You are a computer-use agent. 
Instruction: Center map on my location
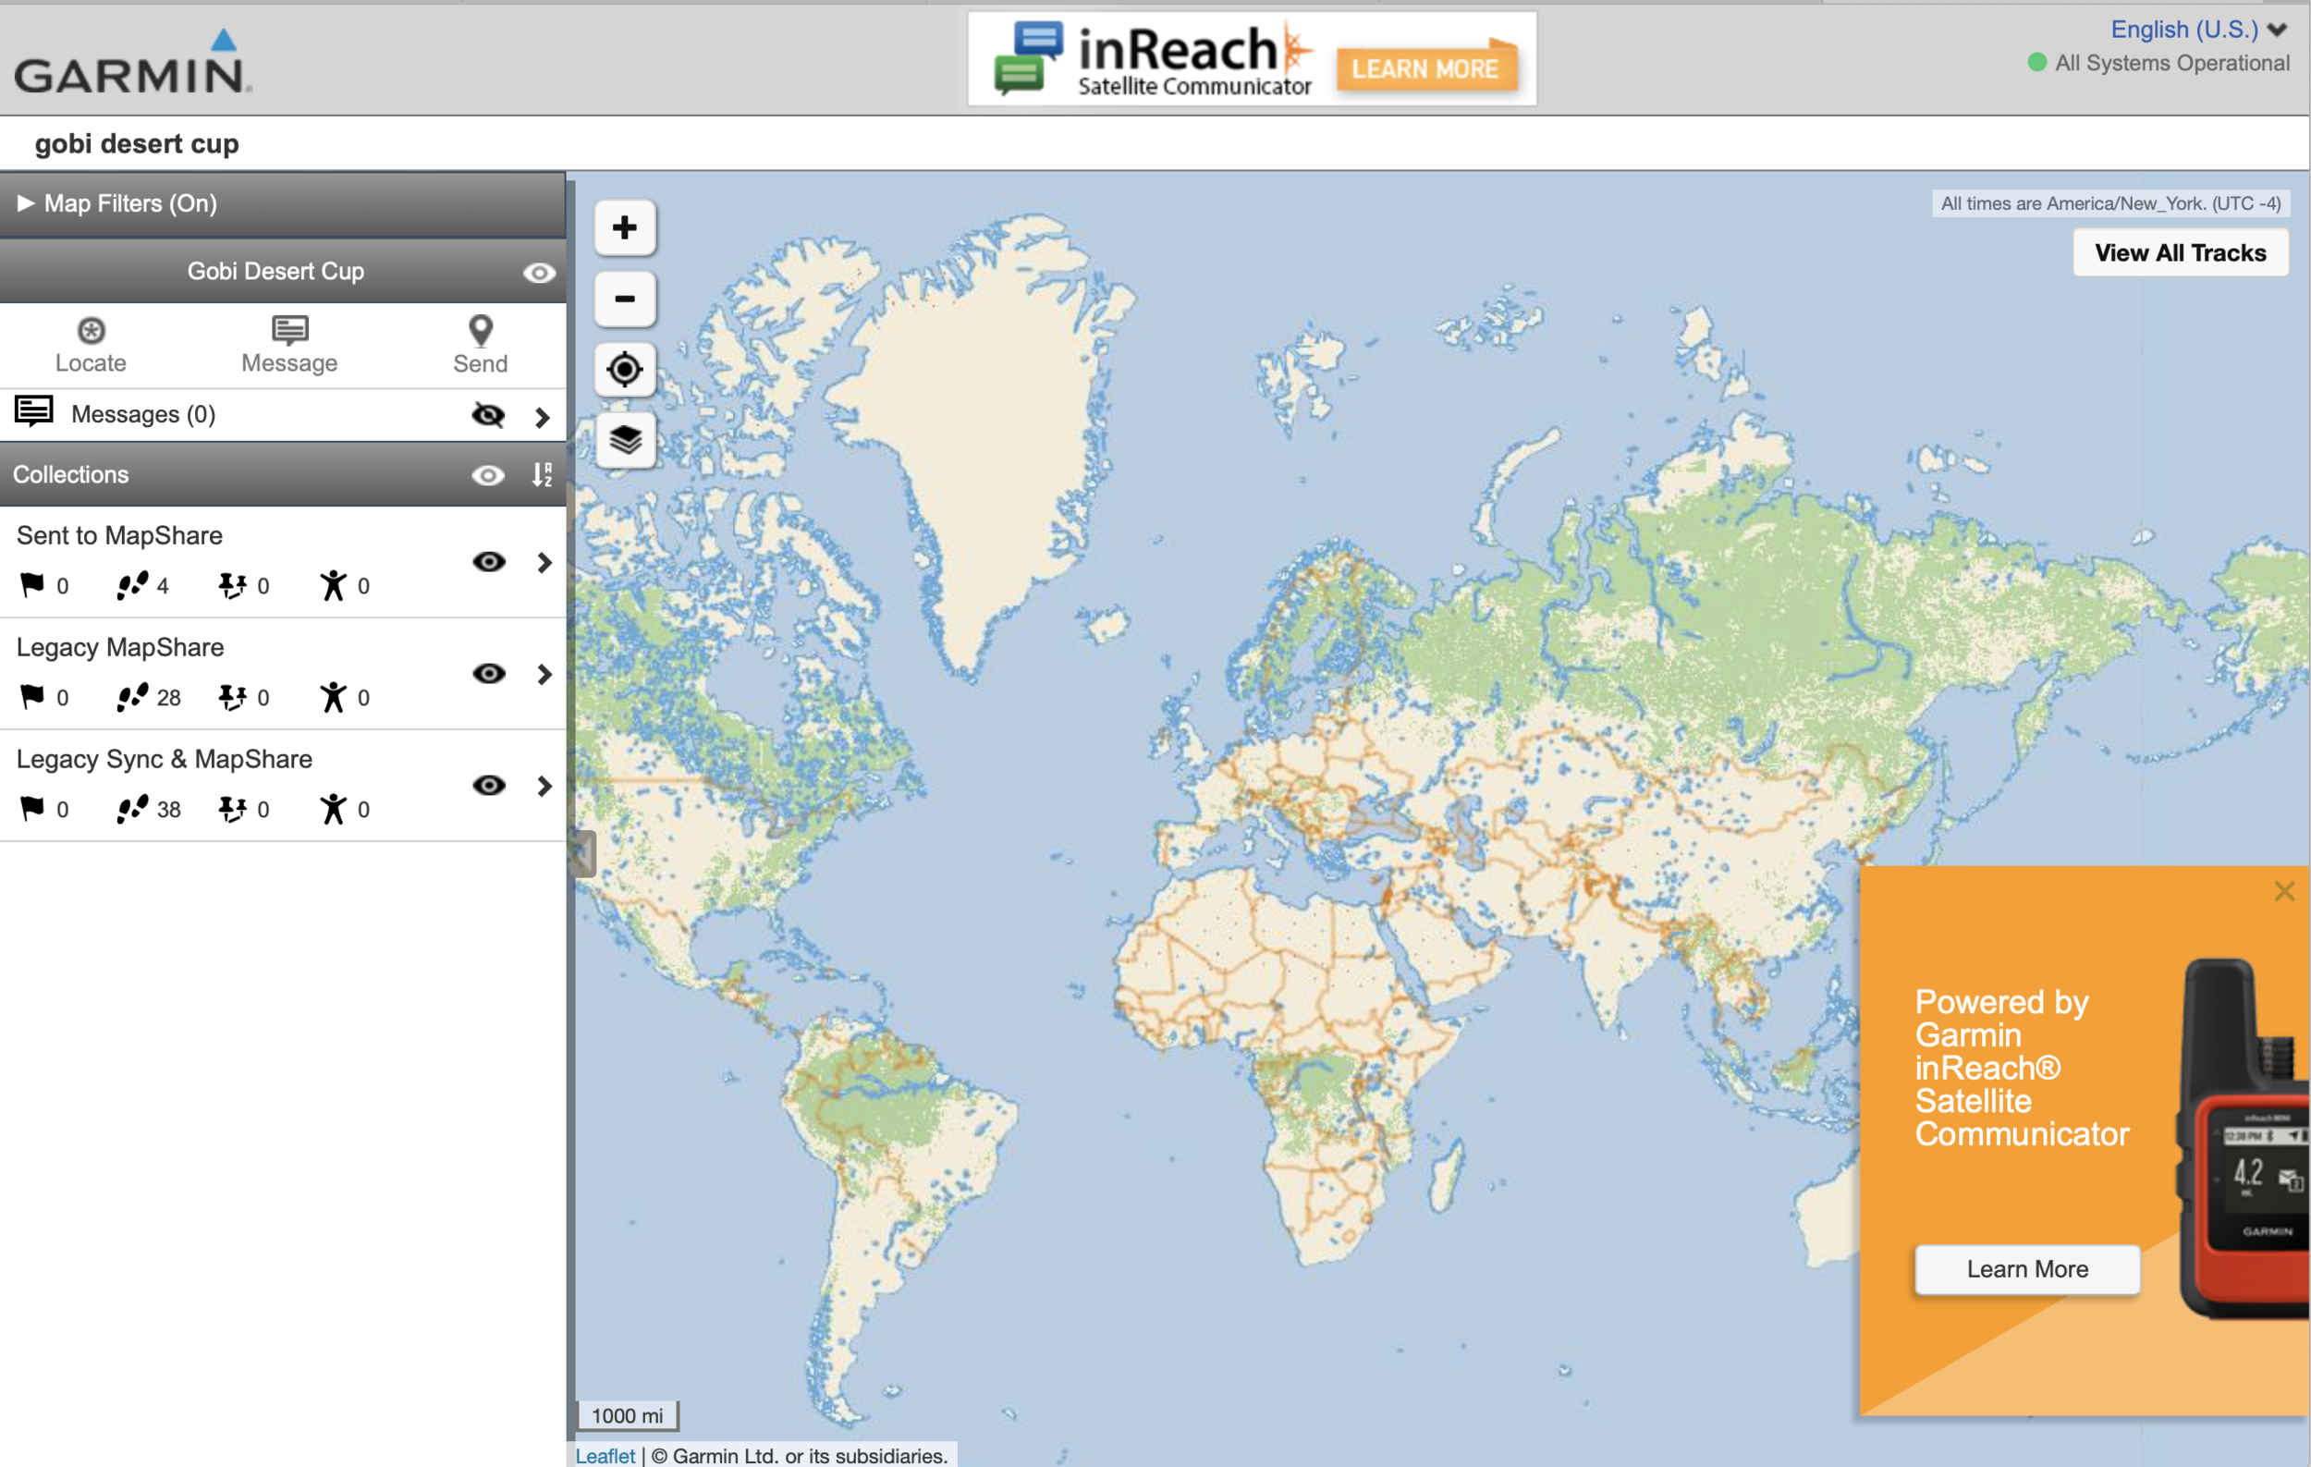coord(625,370)
